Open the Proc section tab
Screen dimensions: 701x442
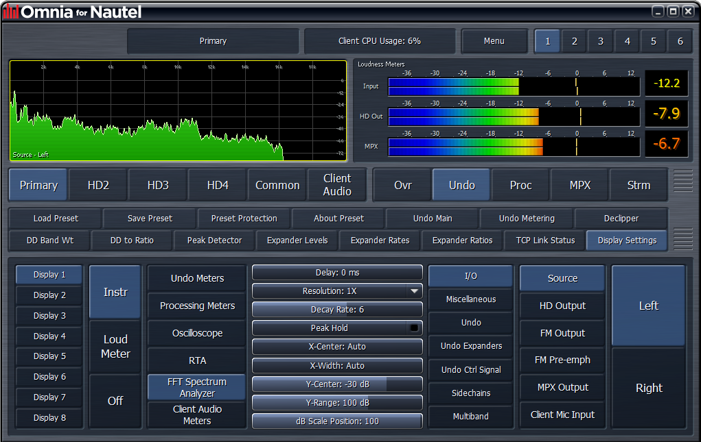520,185
